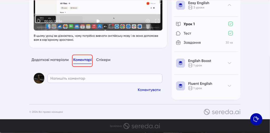
Task: Click the Напишіть коментар input field
Action: (105, 78)
